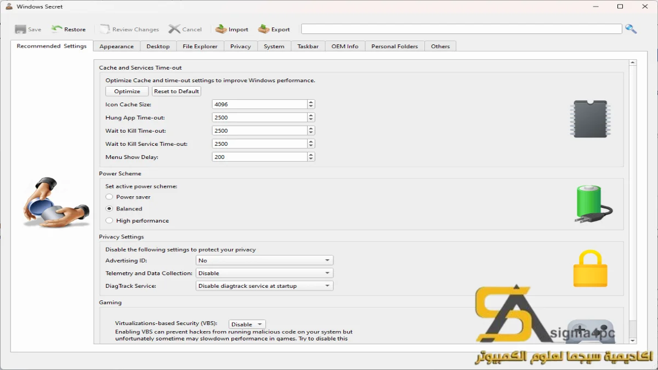Increase the Wait to Kill Time-out value
This screenshot has height=370, width=658.
(x=311, y=128)
